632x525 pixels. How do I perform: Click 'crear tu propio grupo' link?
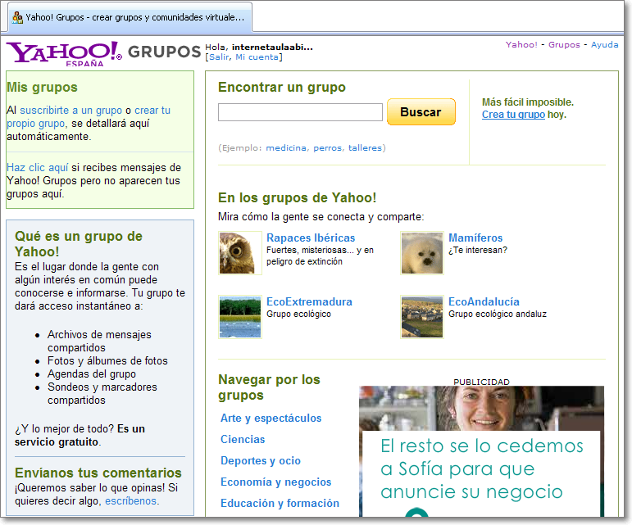pyautogui.click(x=89, y=117)
